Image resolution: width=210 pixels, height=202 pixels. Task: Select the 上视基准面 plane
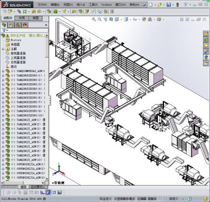tap(18, 58)
